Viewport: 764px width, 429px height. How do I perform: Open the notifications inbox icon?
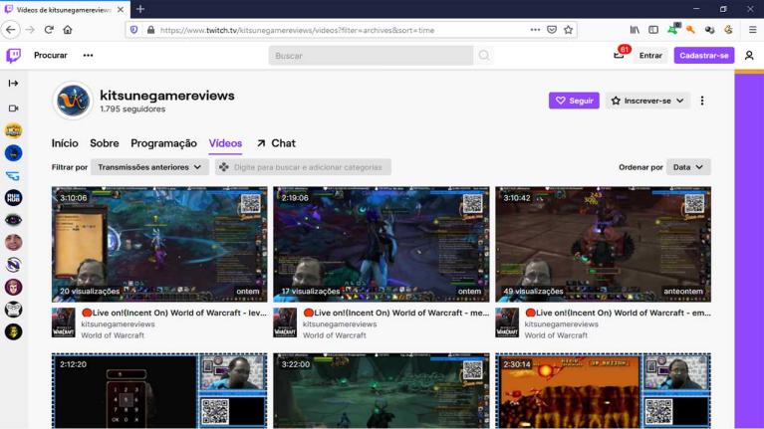coord(620,56)
